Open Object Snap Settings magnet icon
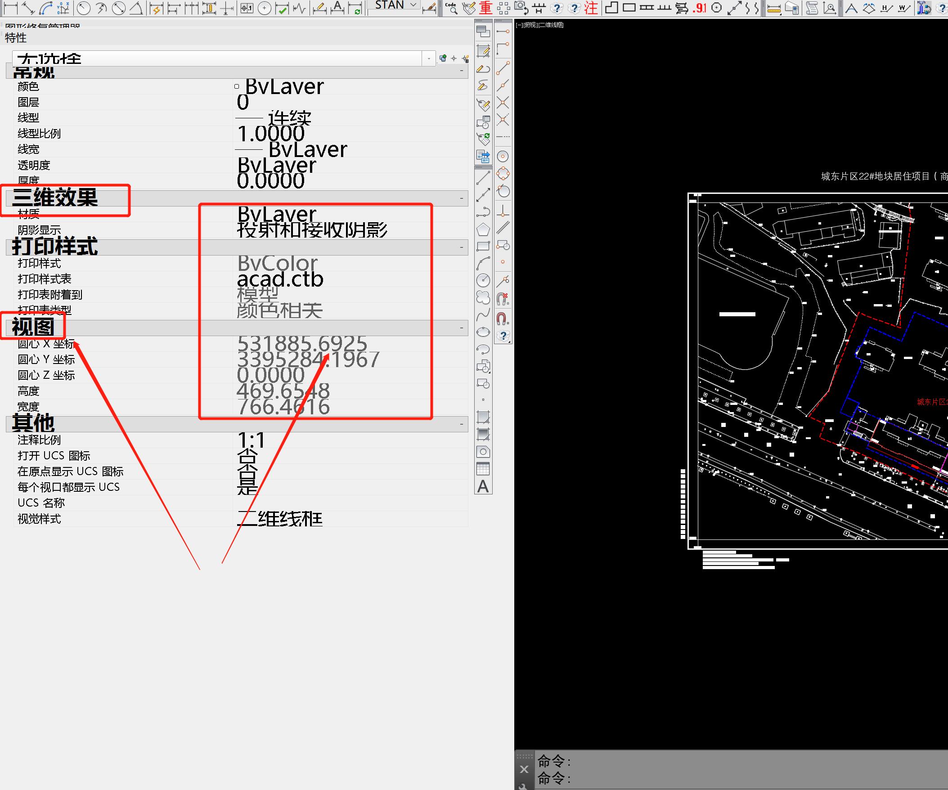Image resolution: width=948 pixels, height=790 pixels. [x=503, y=319]
